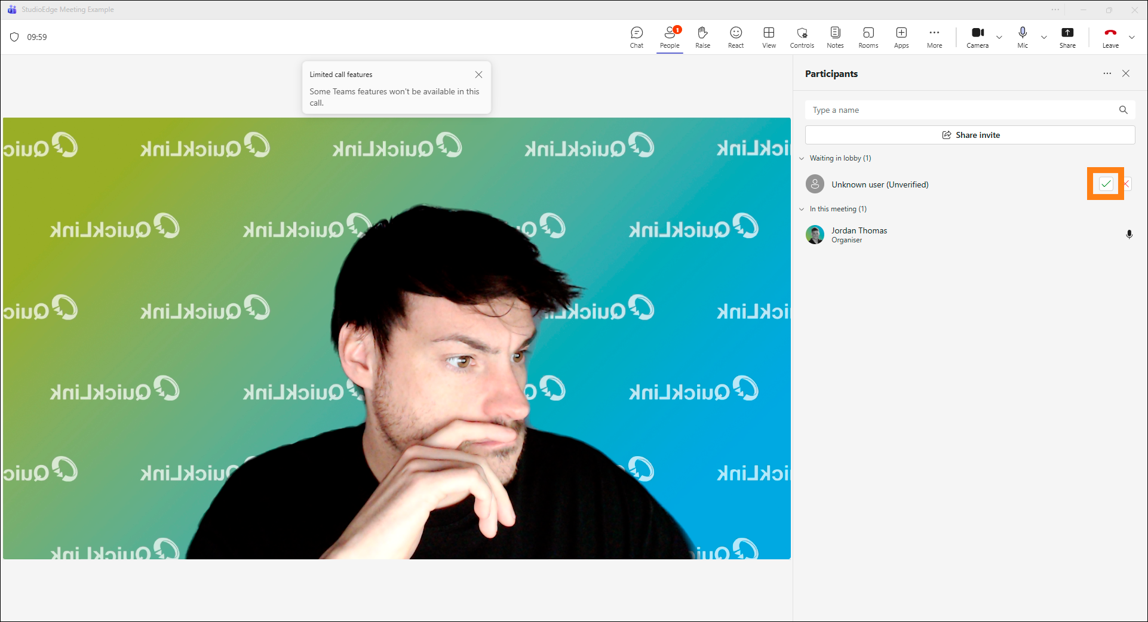The height and width of the screenshot is (622, 1148).
Task: Expand Mic options dropdown arrow
Action: point(1044,37)
